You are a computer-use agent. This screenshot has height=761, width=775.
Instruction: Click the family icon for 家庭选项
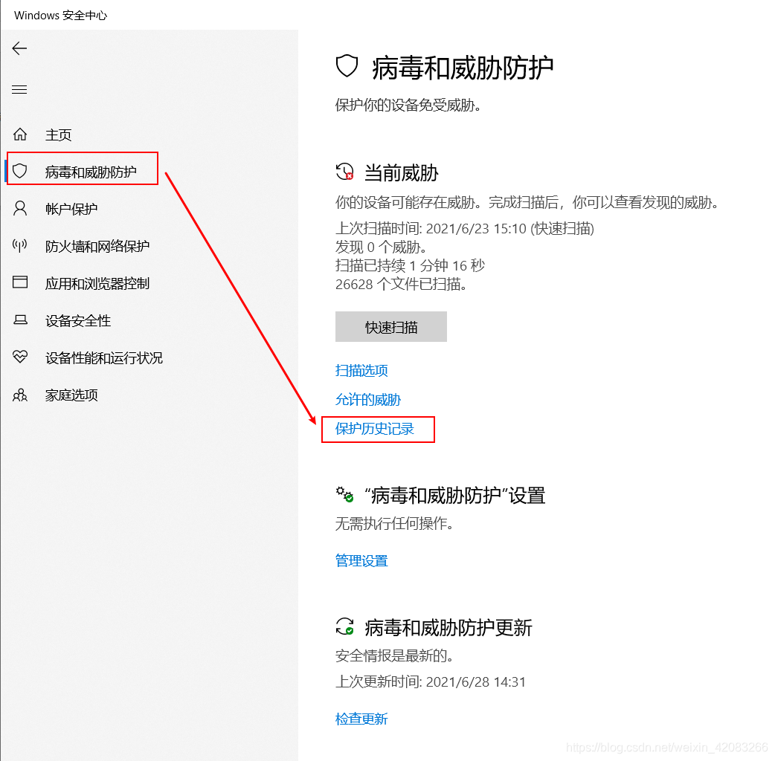(20, 395)
